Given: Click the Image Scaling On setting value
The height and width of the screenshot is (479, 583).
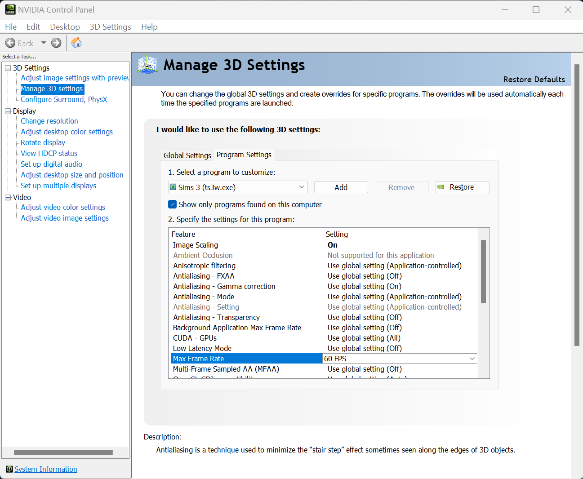Looking at the screenshot, I should click(333, 245).
